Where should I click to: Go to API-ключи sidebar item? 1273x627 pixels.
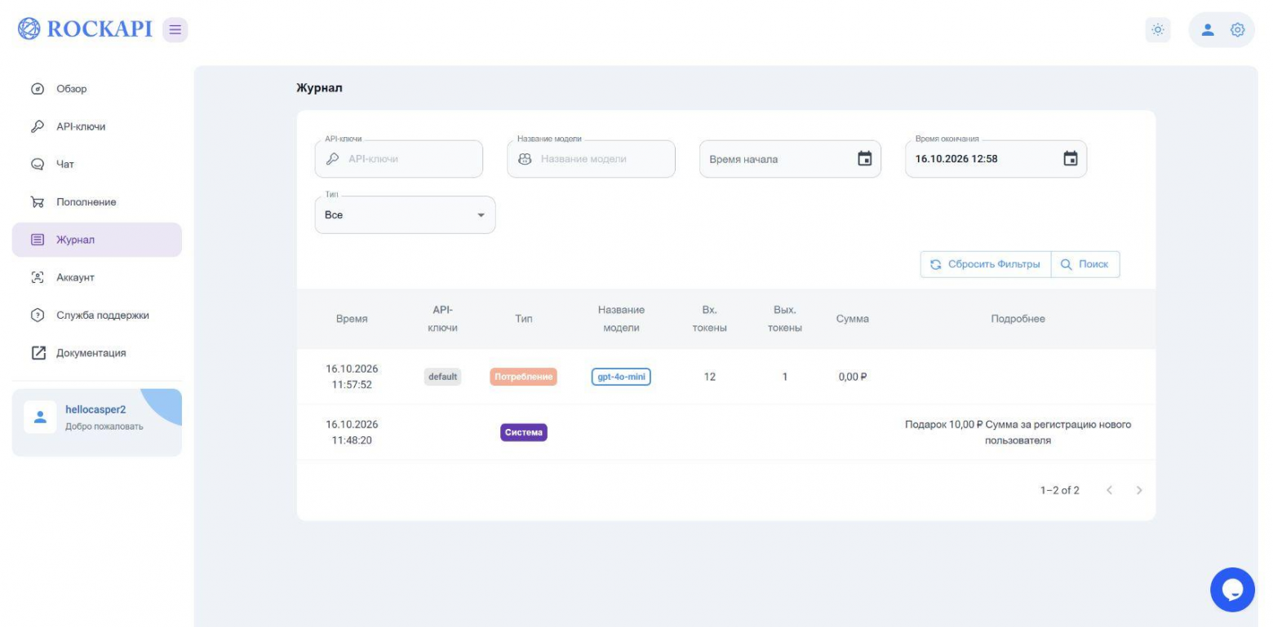96,126
